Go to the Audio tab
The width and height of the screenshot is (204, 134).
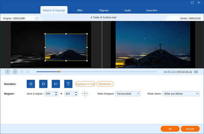coord(128,10)
